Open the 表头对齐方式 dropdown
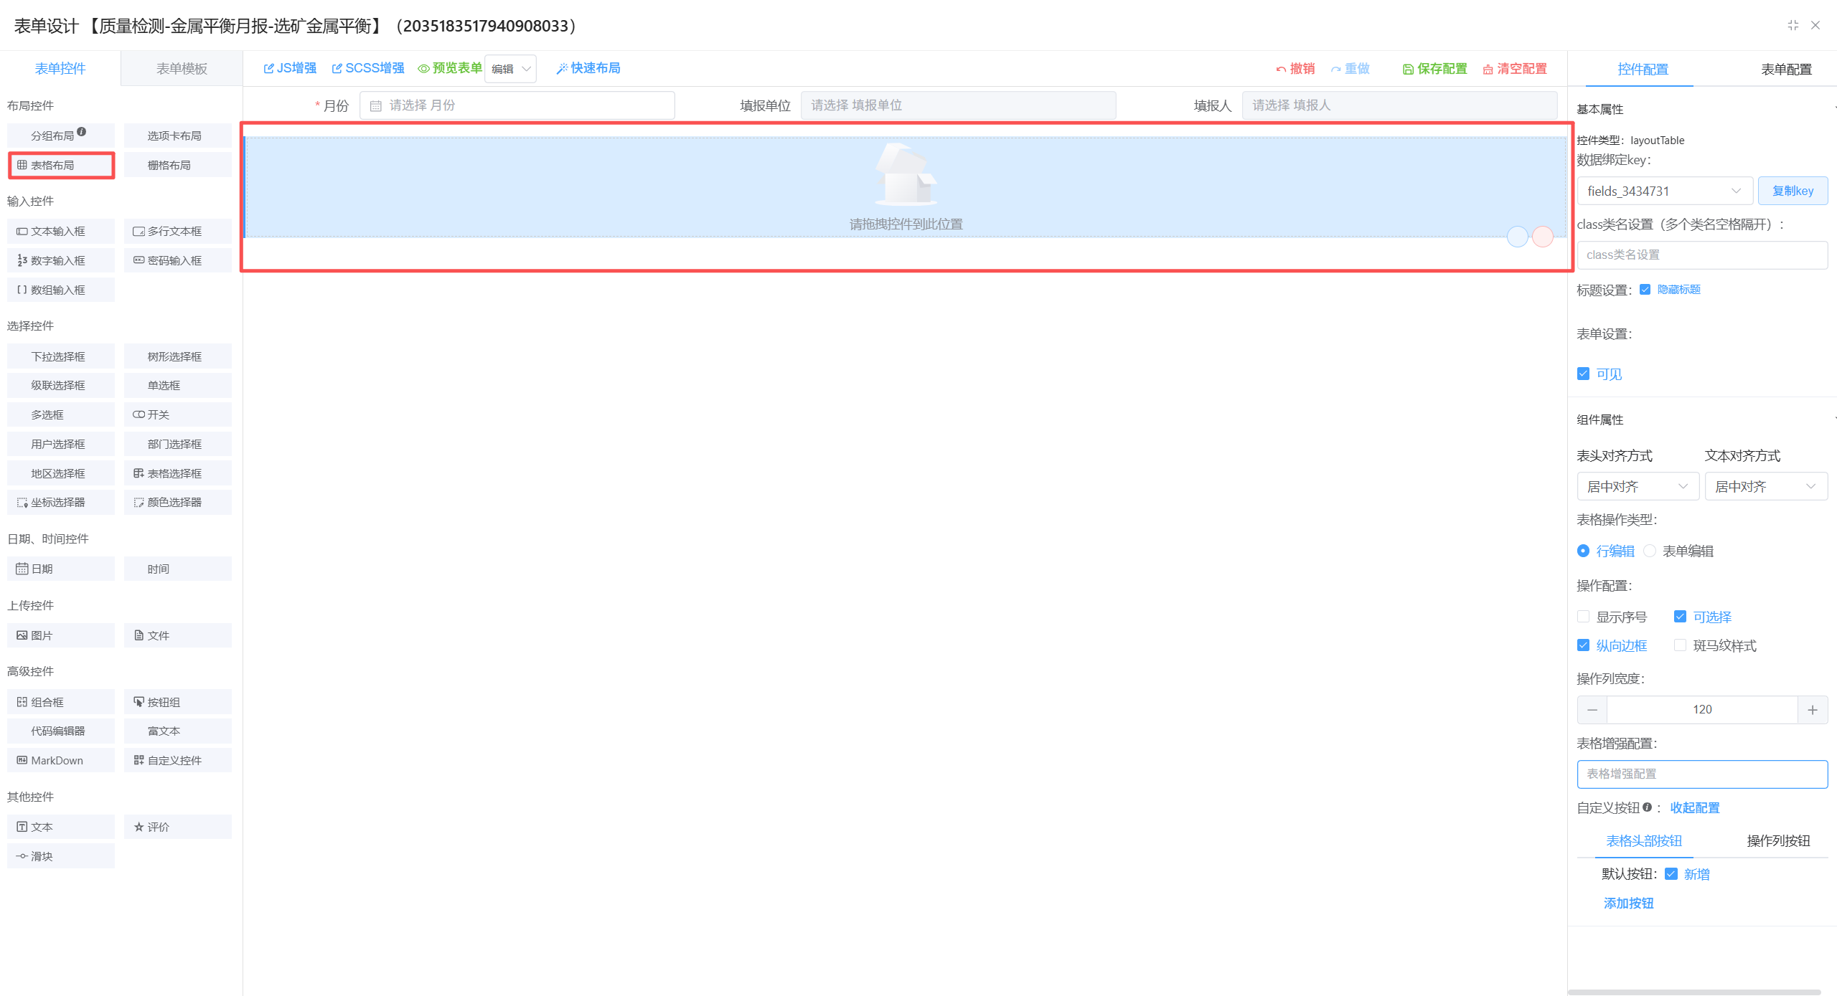 (x=1637, y=486)
